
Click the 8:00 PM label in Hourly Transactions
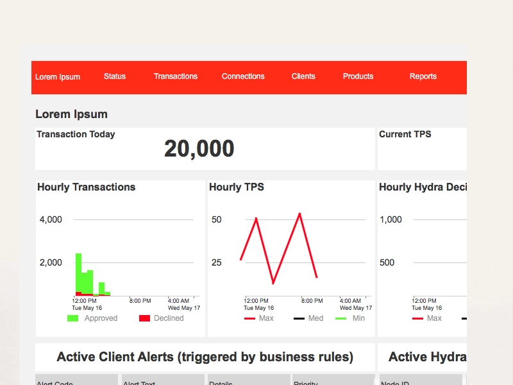tap(140, 301)
